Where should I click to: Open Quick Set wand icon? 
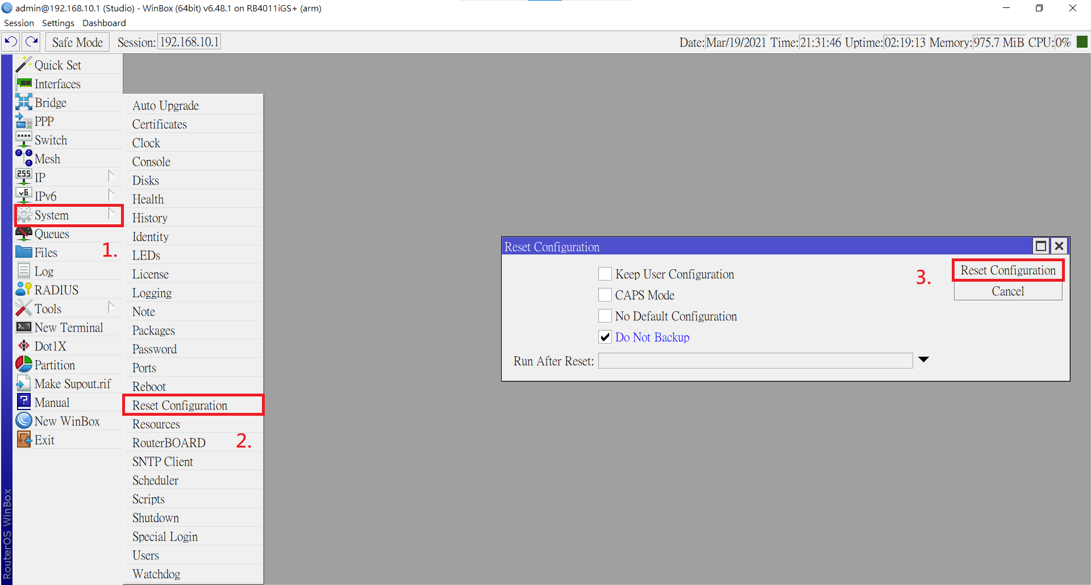(24, 65)
